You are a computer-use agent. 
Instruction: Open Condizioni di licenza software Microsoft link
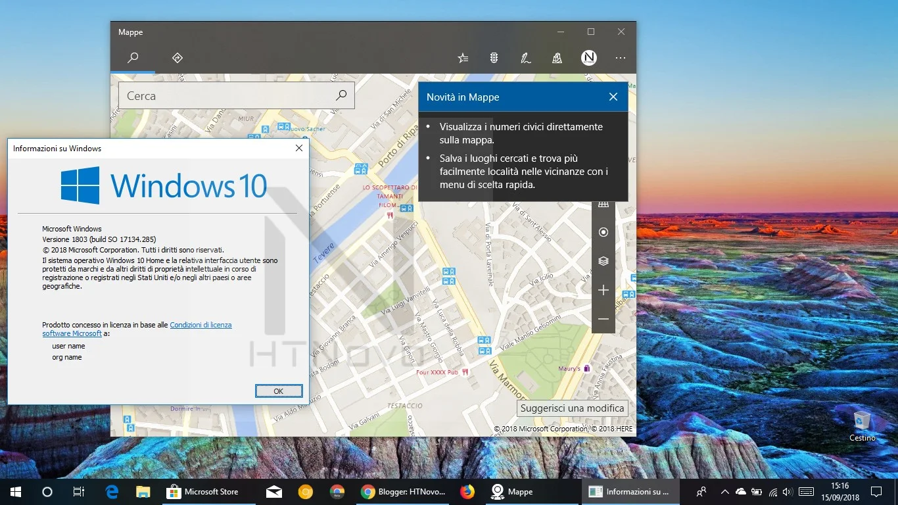point(137,329)
